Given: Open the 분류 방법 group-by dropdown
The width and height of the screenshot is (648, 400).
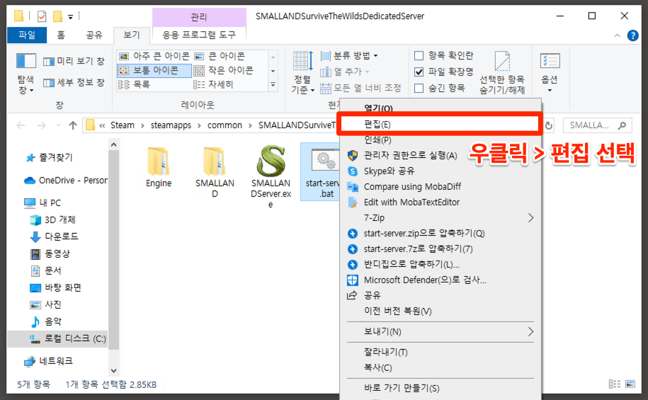Looking at the screenshot, I should pos(349,55).
